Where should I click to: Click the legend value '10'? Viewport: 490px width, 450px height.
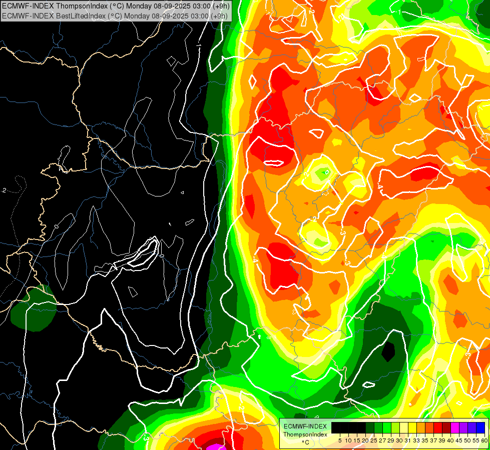click(x=348, y=440)
